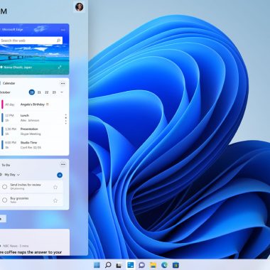The height and width of the screenshot is (270, 270).
Task: Launch File Explorer from taskbar
Action: pos(153,265)
